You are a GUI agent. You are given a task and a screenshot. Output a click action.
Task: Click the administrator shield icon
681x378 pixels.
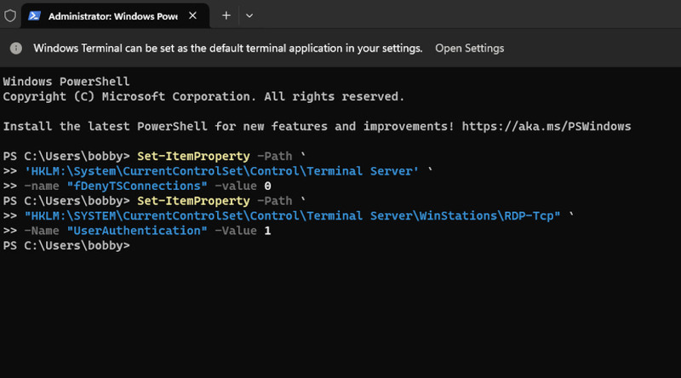pos(10,15)
